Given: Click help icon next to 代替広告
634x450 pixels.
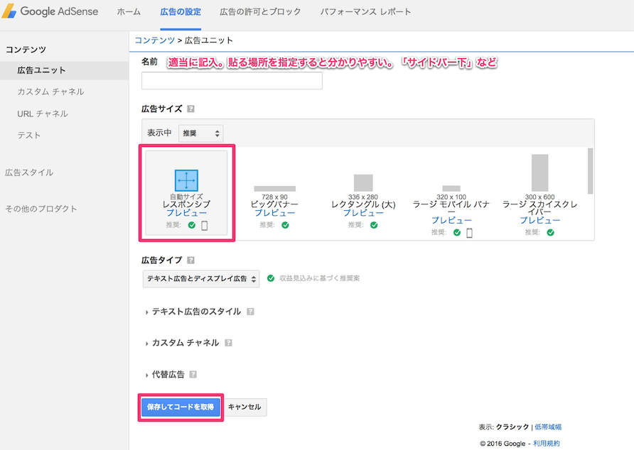Looking at the screenshot, I should tap(193, 374).
